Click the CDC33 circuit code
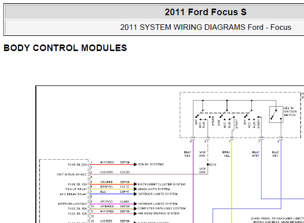Image resolution: width=304 pixels, height=223 pixels. pos(125,172)
